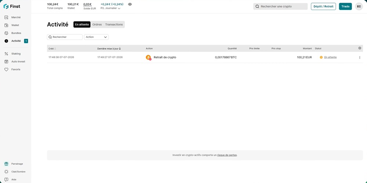Expand the Action filter dropdown

coord(96,37)
